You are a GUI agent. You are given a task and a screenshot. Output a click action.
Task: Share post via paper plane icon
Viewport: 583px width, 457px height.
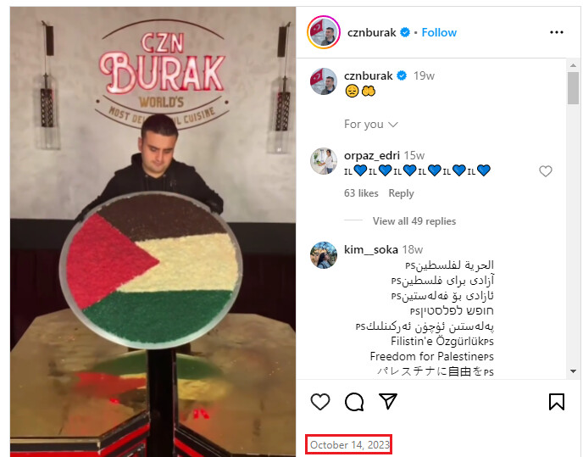[x=388, y=401]
